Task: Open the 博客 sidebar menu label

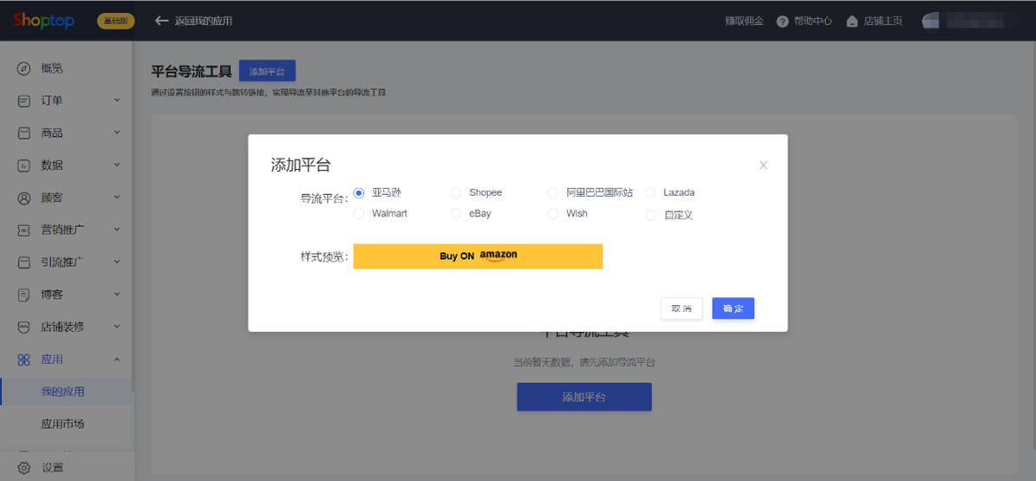Action: (52, 295)
